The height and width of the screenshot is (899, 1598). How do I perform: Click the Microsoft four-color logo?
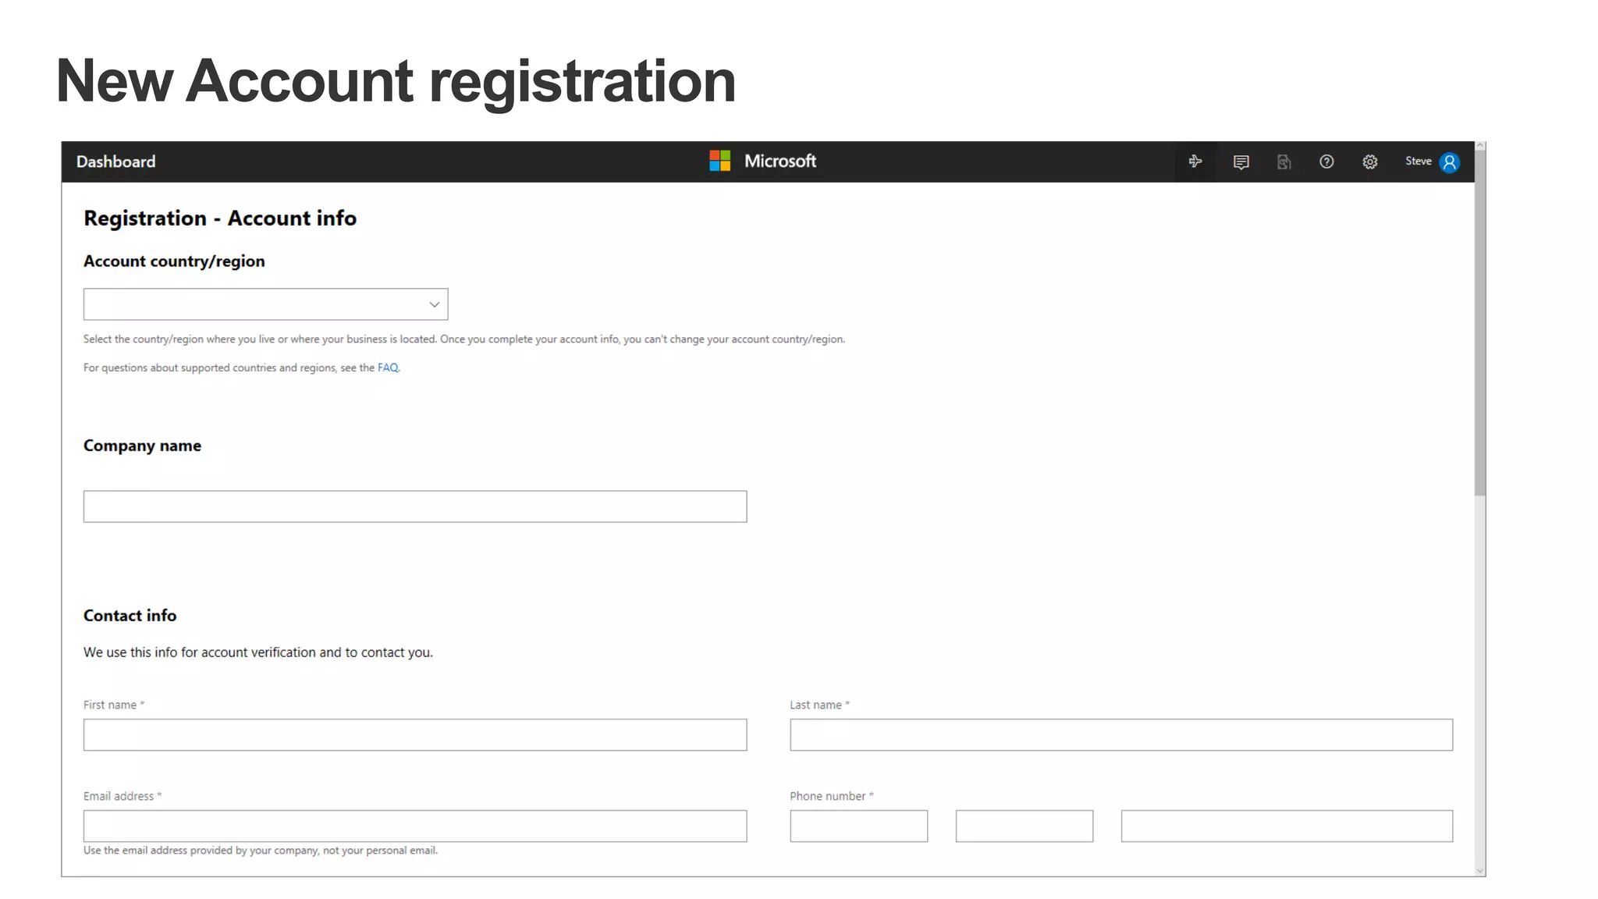(x=719, y=161)
